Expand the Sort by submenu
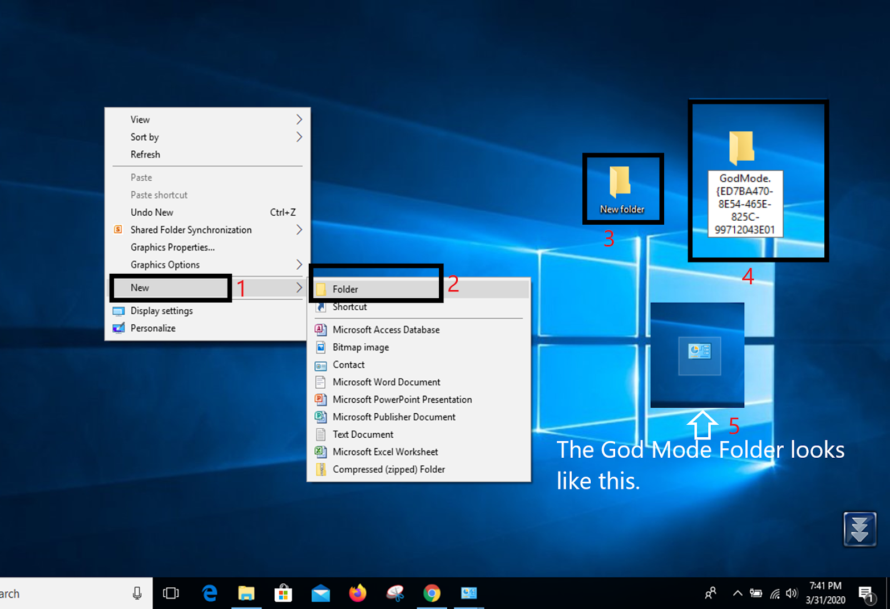 (x=144, y=137)
